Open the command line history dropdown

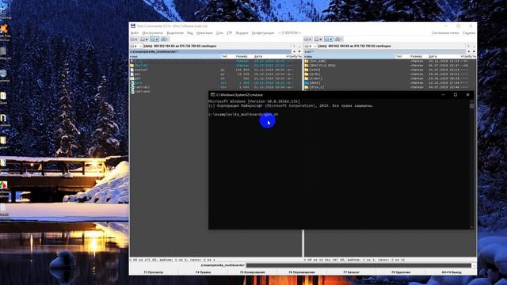(474, 266)
